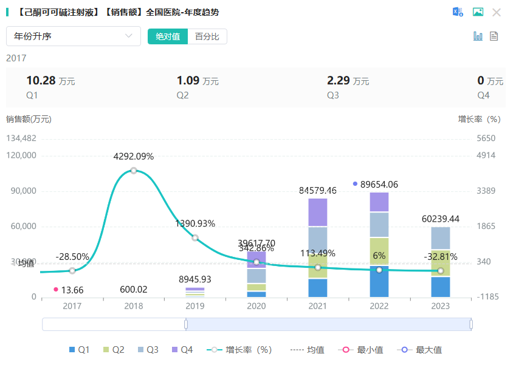516x365 pixels.
Task: Toggle Q2 series in the legend
Action: point(114,350)
